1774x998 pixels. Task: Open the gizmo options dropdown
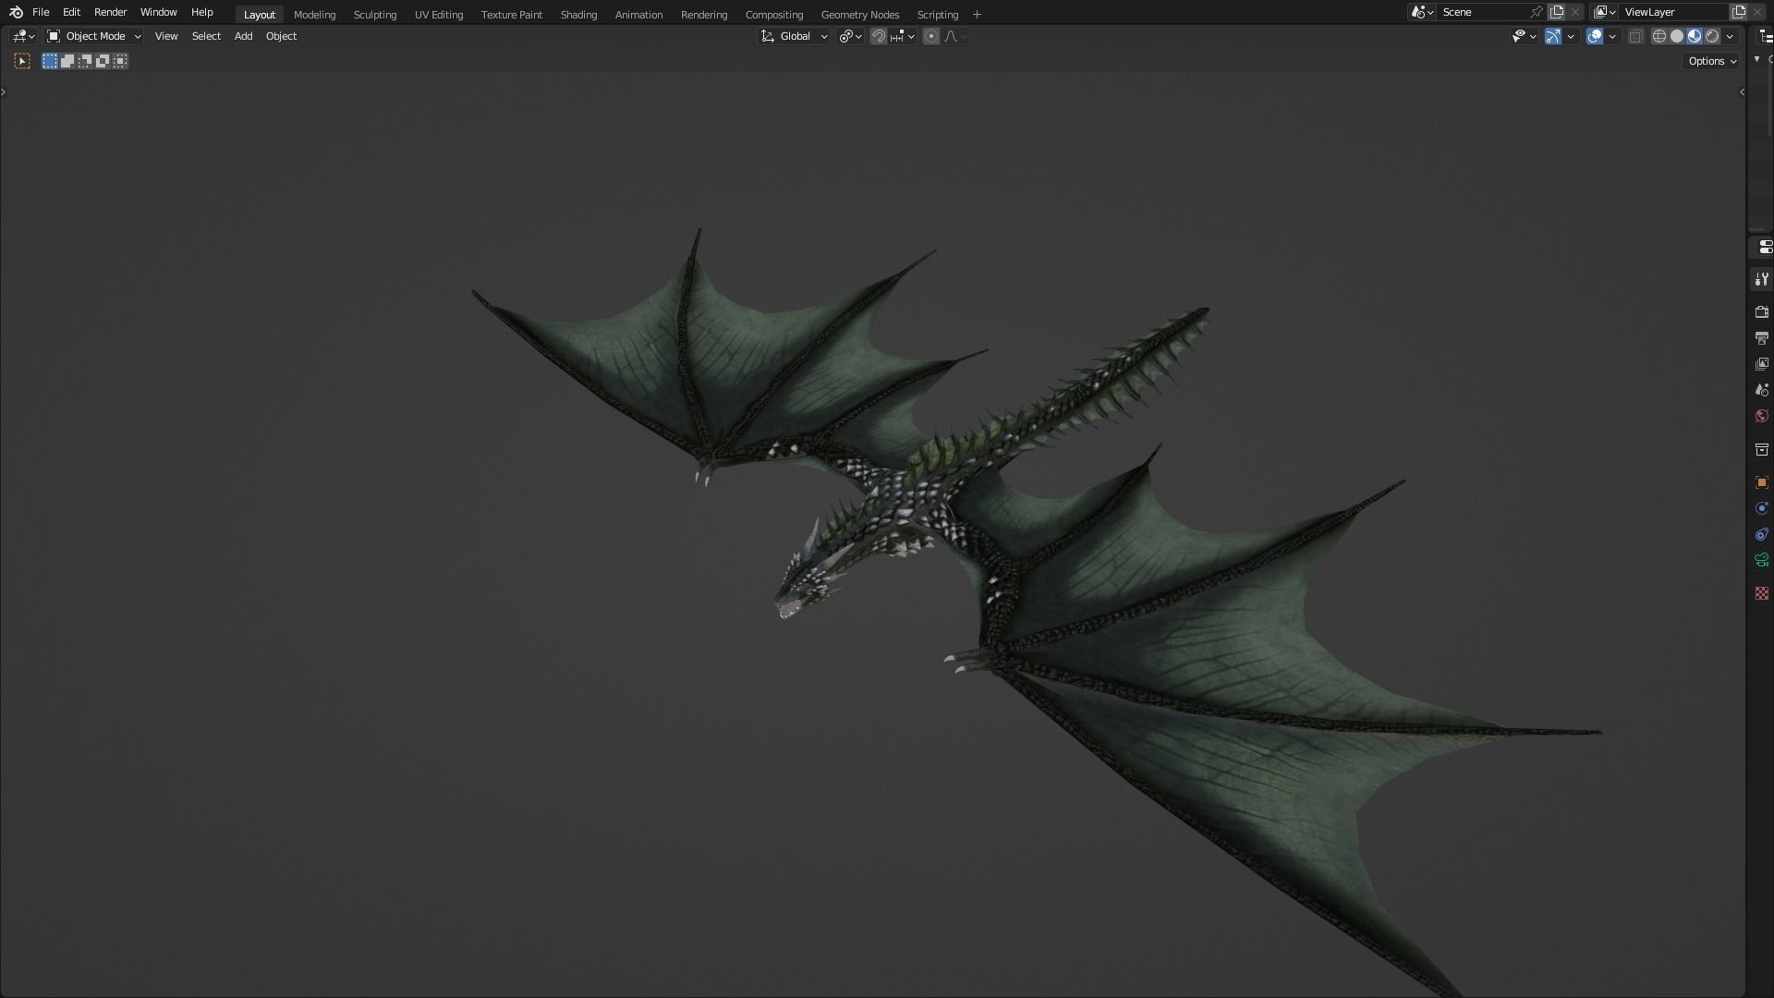[1571, 36]
